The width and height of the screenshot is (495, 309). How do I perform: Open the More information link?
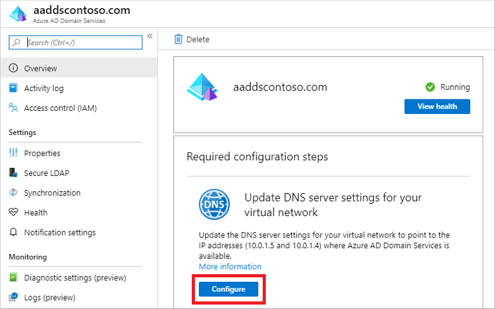pyautogui.click(x=230, y=267)
